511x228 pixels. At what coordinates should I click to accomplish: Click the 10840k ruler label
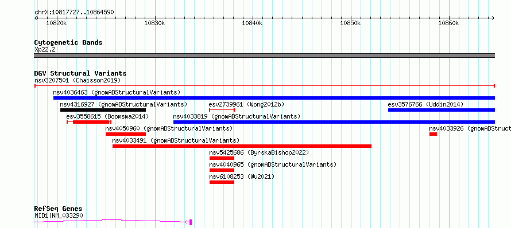[252, 23]
